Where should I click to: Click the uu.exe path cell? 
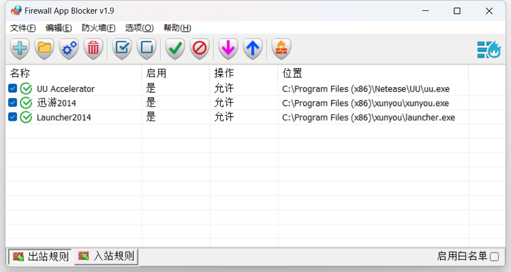(x=366, y=89)
